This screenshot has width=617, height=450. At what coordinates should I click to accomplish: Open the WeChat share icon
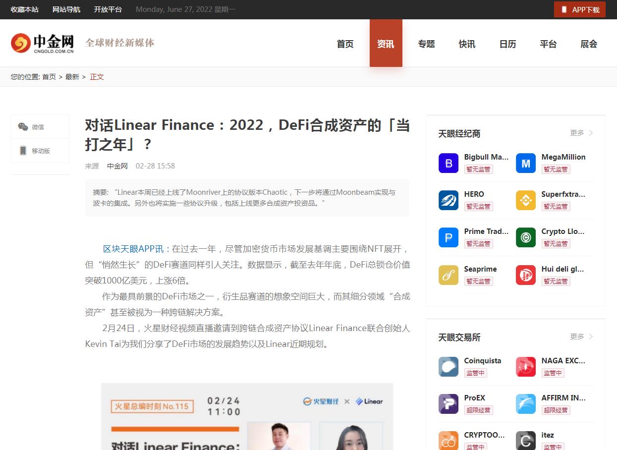click(23, 127)
